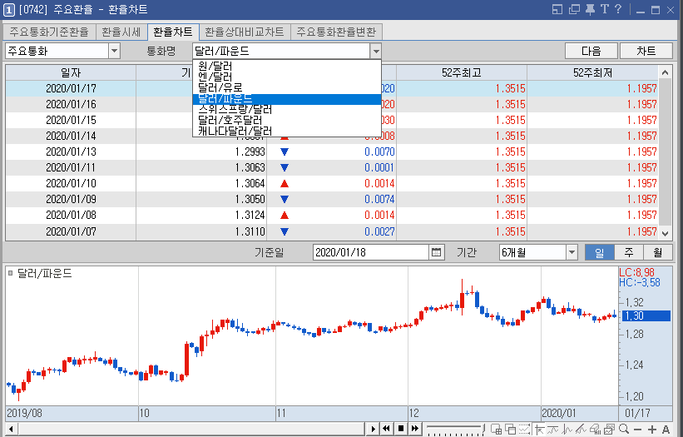Click the chart scrollbar left arrow
Viewport: 683px width, 437px height.
pyautogui.click(x=12, y=429)
